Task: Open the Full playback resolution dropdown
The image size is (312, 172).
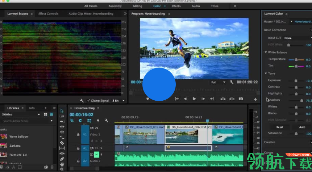Action: [218, 82]
